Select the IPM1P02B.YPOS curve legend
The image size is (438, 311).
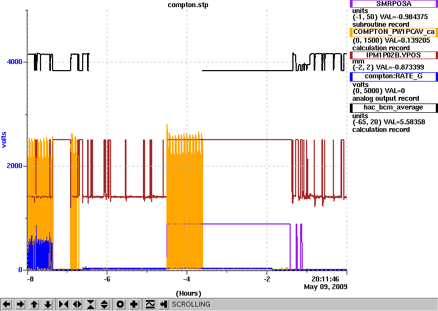(x=394, y=55)
